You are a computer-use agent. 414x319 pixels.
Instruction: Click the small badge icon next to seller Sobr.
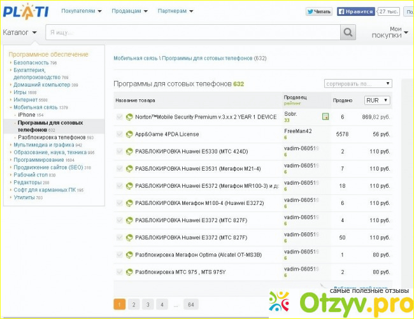click(325, 117)
